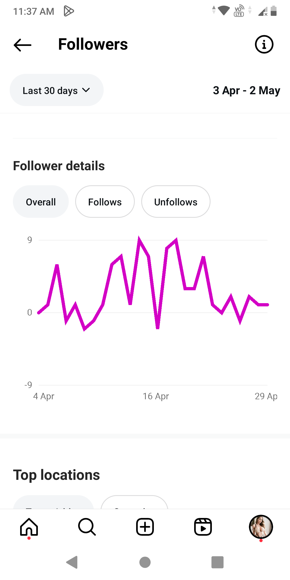Tap the 3 Apr - 2 May date range
Viewport: 290px width, 580px height.
[x=246, y=90]
